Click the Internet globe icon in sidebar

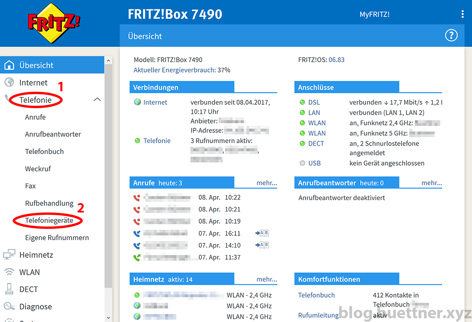pyautogui.click(x=9, y=82)
